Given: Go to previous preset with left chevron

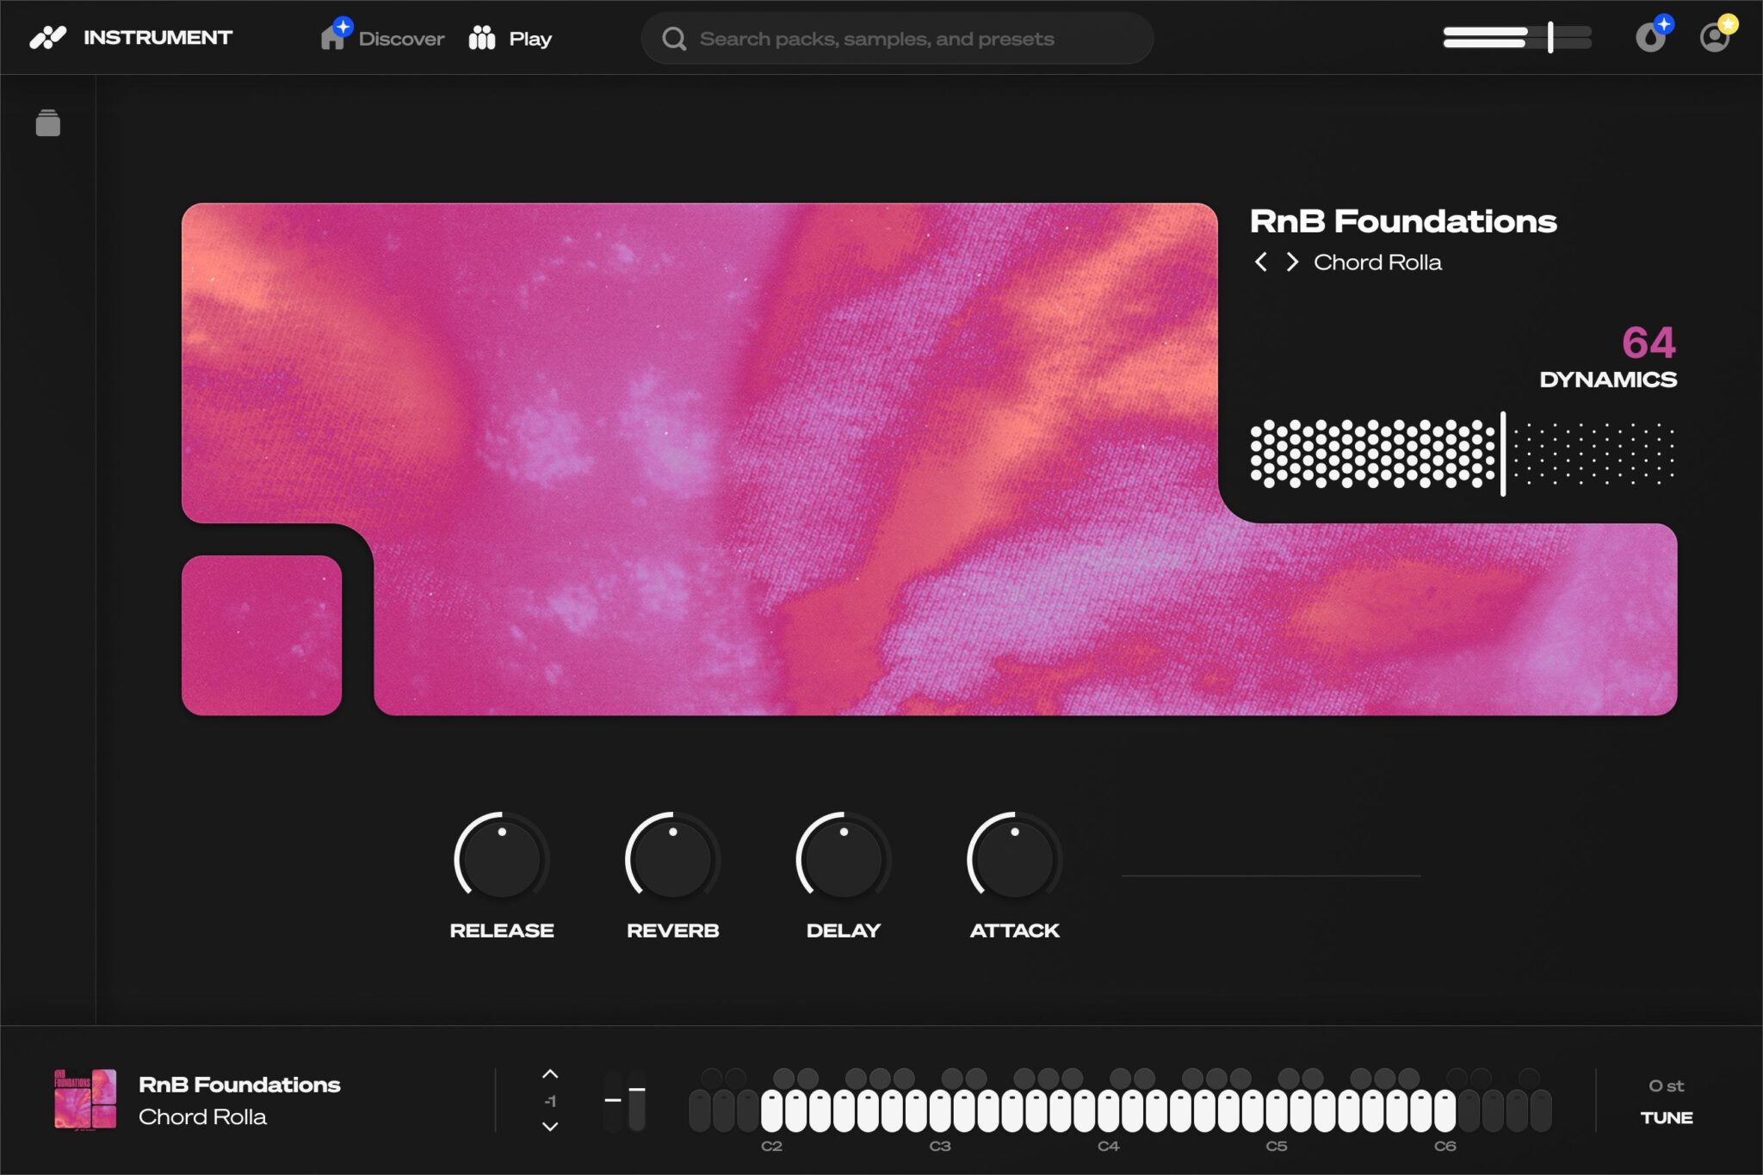Looking at the screenshot, I should click(x=1261, y=262).
